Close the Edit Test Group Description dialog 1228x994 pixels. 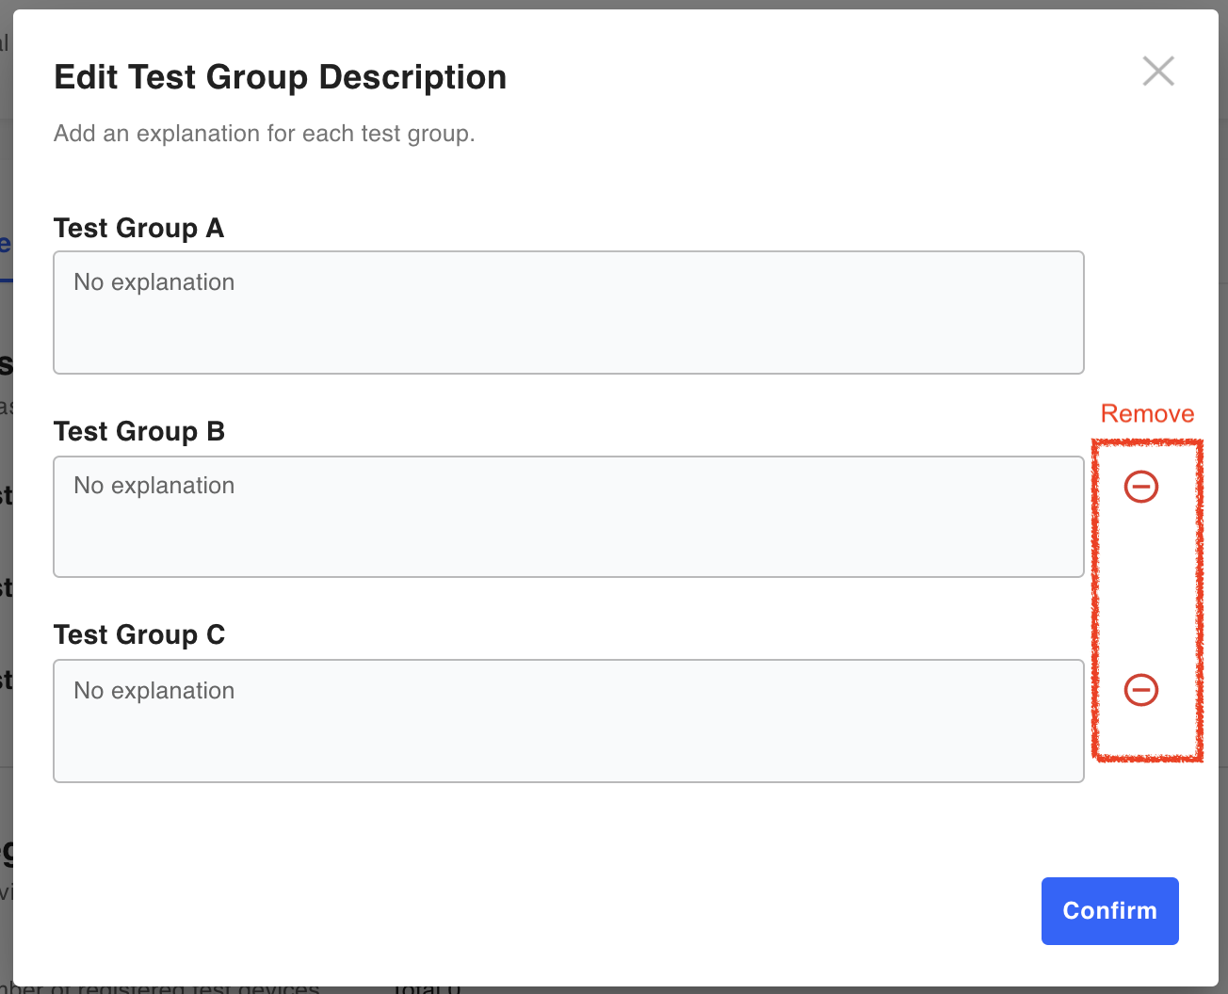coord(1157,72)
